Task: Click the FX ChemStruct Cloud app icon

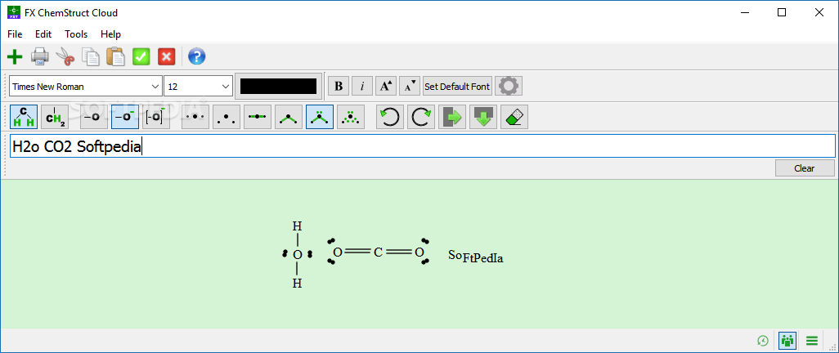Action: point(13,12)
